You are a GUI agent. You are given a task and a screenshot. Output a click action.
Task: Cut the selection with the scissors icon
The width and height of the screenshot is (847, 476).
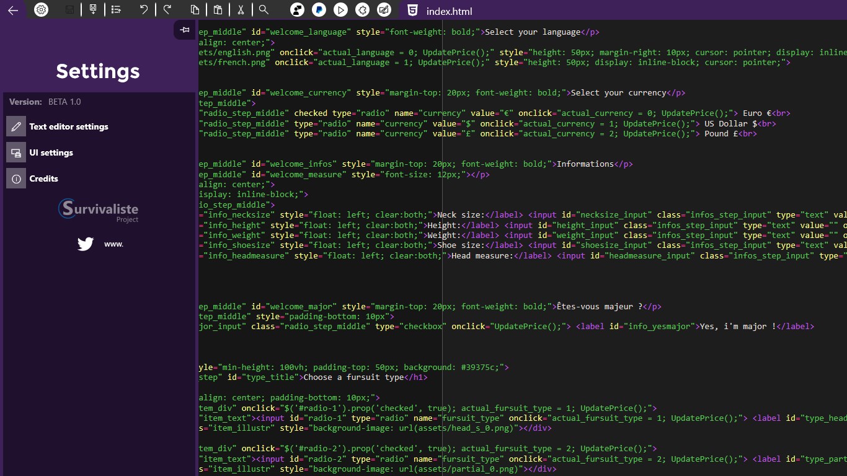pos(241,10)
